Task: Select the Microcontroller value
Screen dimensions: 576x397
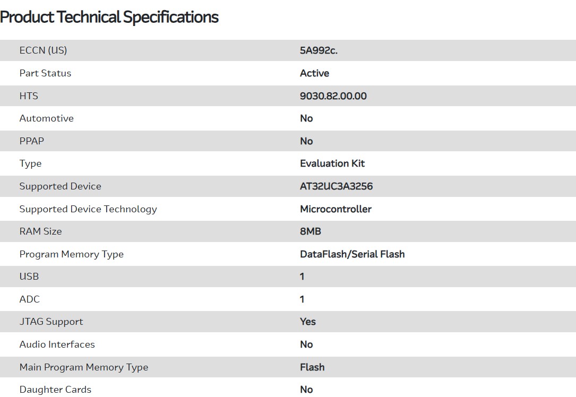Action: click(336, 209)
